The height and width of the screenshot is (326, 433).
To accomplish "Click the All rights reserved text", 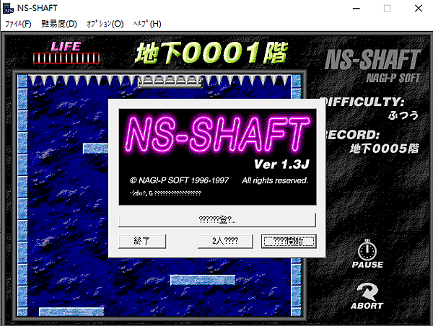I will [x=275, y=180].
